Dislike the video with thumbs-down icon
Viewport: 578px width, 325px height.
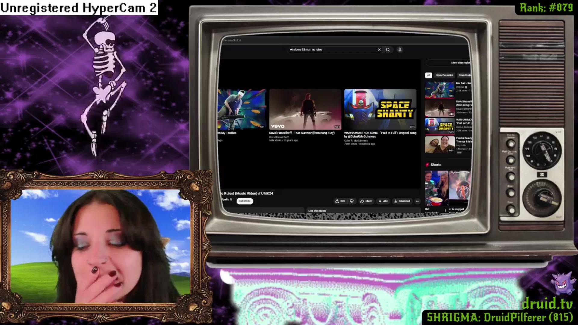coord(352,201)
